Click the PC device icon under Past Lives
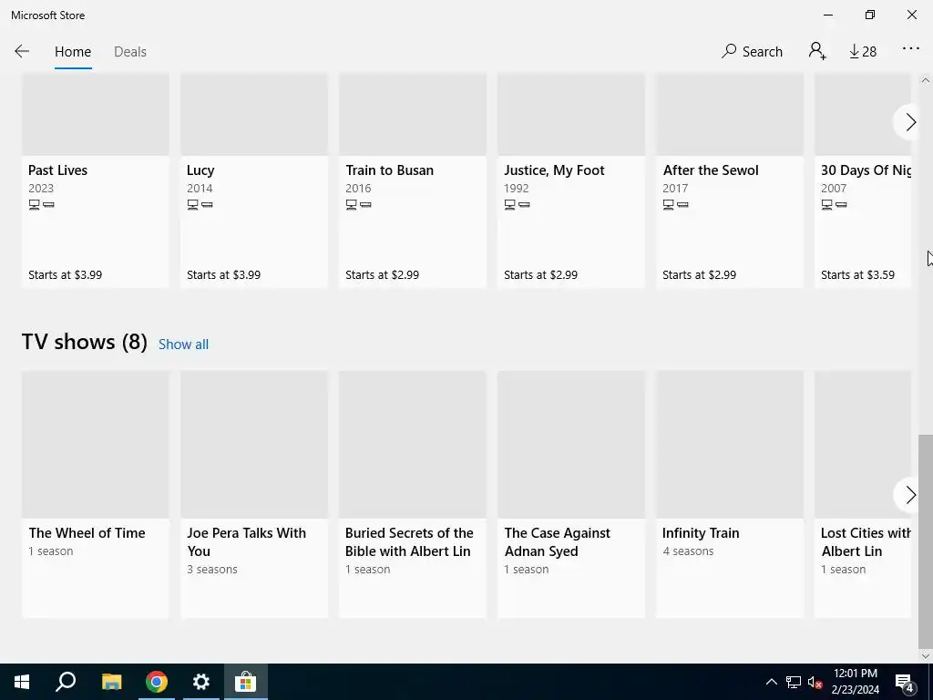The height and width of the screenshot is (700, 933). (34, 205)
